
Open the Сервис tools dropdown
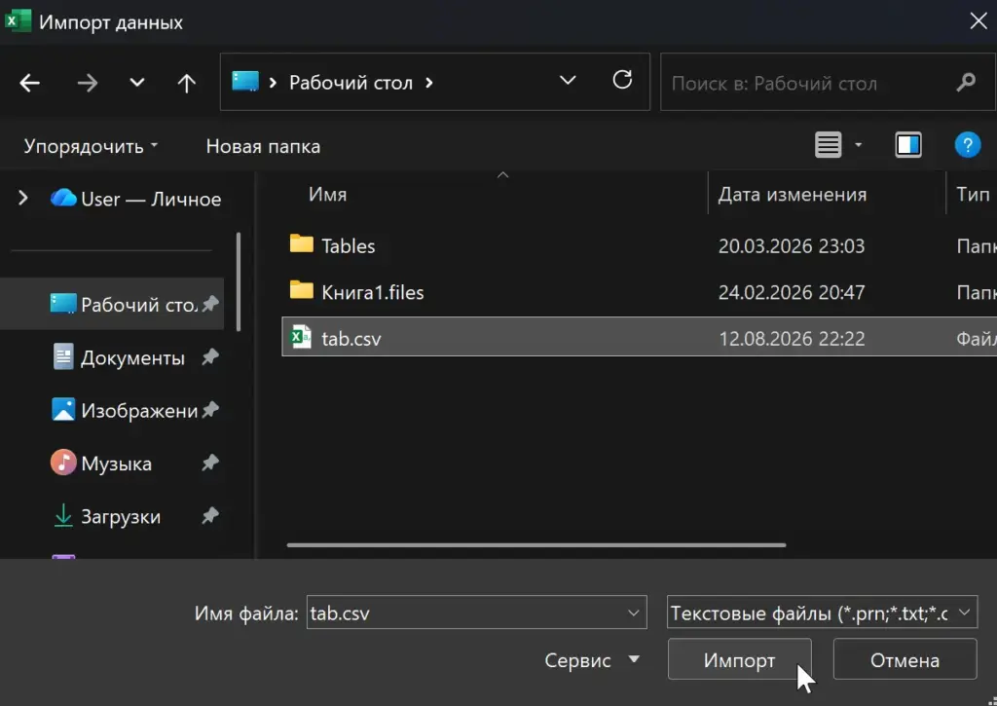coord(591,660)
